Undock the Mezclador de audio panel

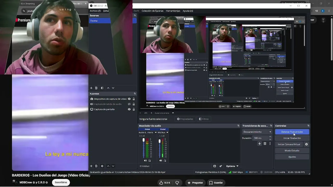tap(238, 126)
